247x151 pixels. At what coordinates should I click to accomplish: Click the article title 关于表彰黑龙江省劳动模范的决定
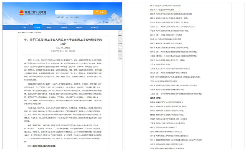click(x=63, y=42)
